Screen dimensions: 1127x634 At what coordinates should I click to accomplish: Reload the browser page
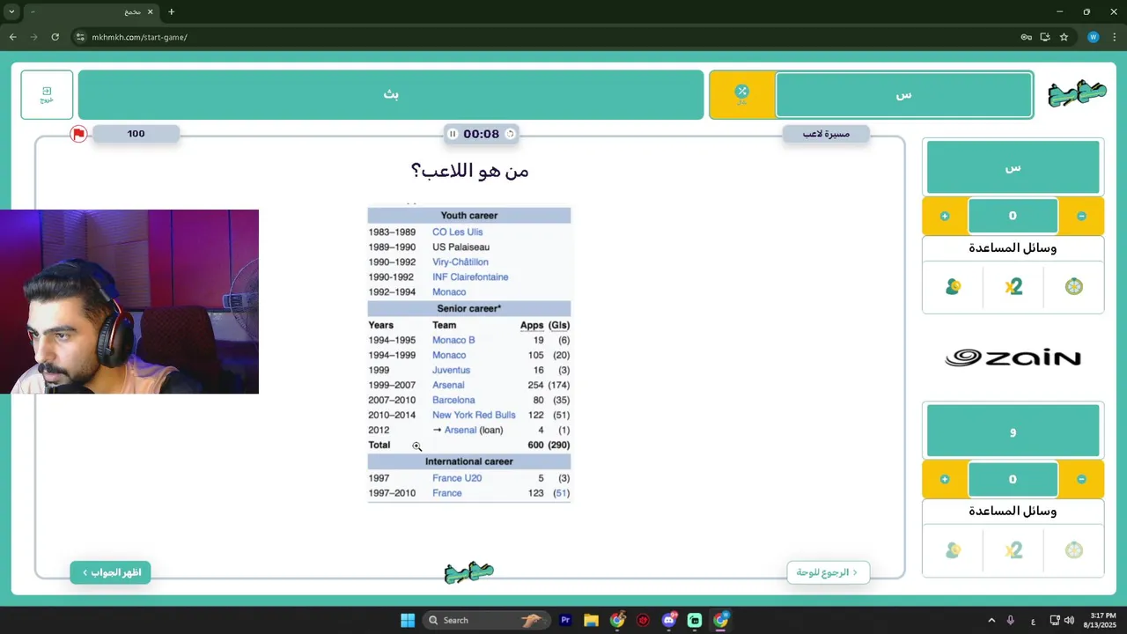(55, 37)
